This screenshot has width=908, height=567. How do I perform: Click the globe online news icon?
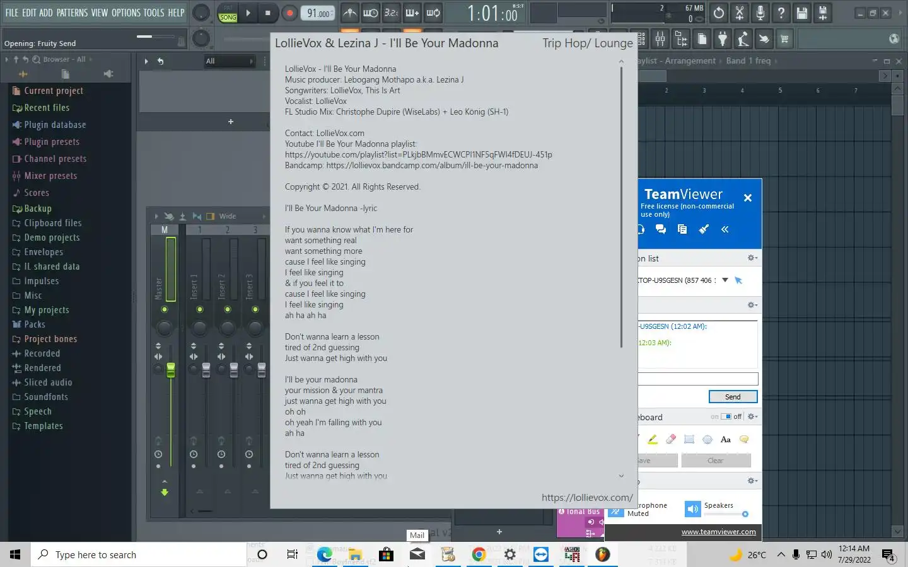point(893,39)
